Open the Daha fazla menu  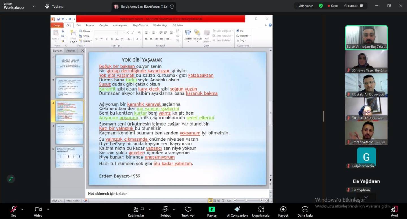pos(305,211)
